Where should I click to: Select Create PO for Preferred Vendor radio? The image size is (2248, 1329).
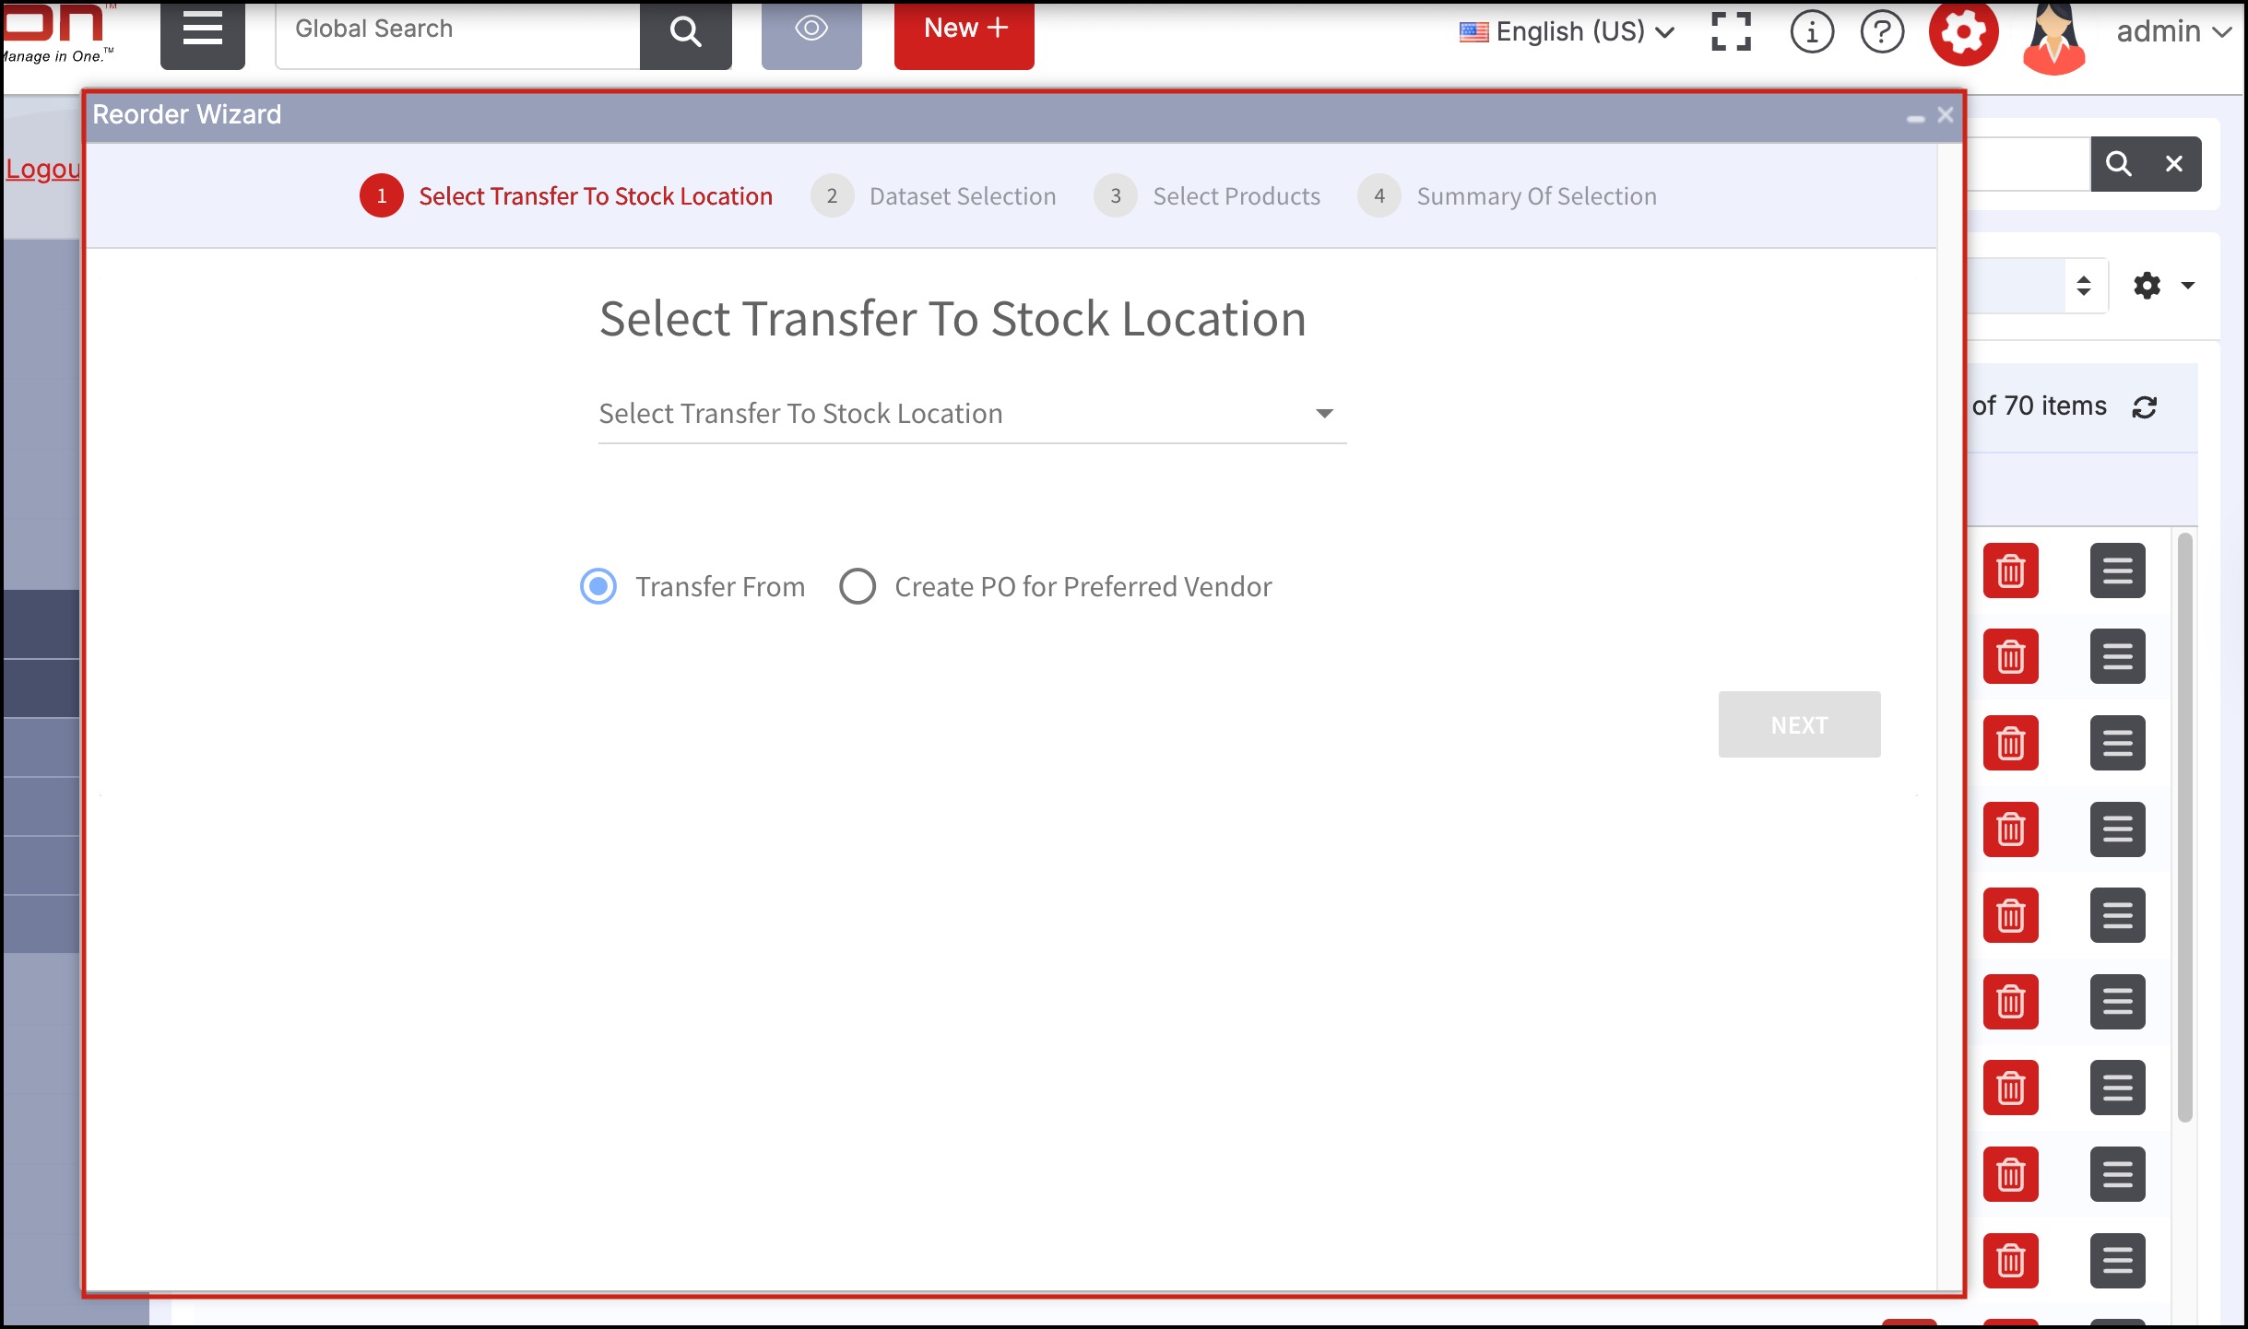(858, 586)
